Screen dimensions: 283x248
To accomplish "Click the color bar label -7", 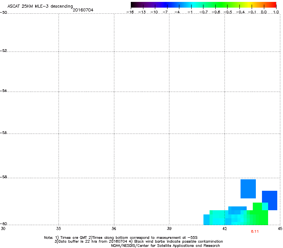I will coord(165,12).
